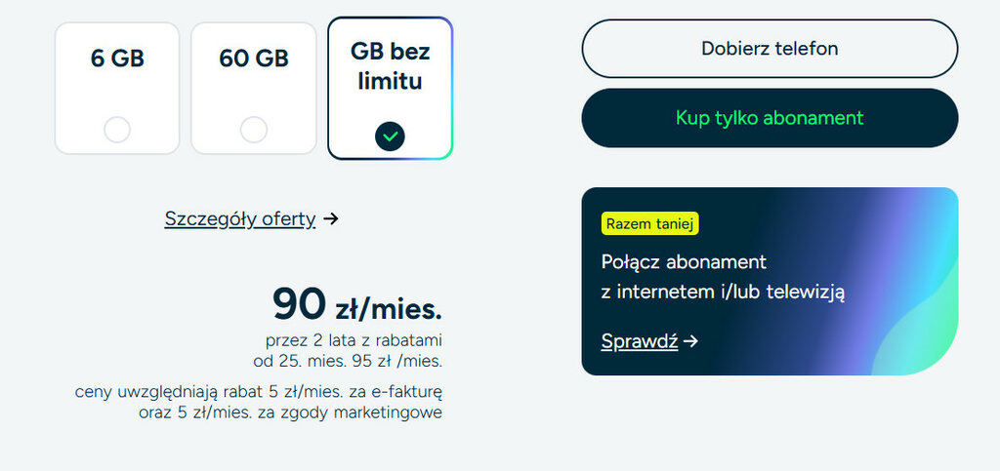1000x471 pixels.
Task: Click the z internetem i/lub telewizją line
Action: (x=723, y=290)
